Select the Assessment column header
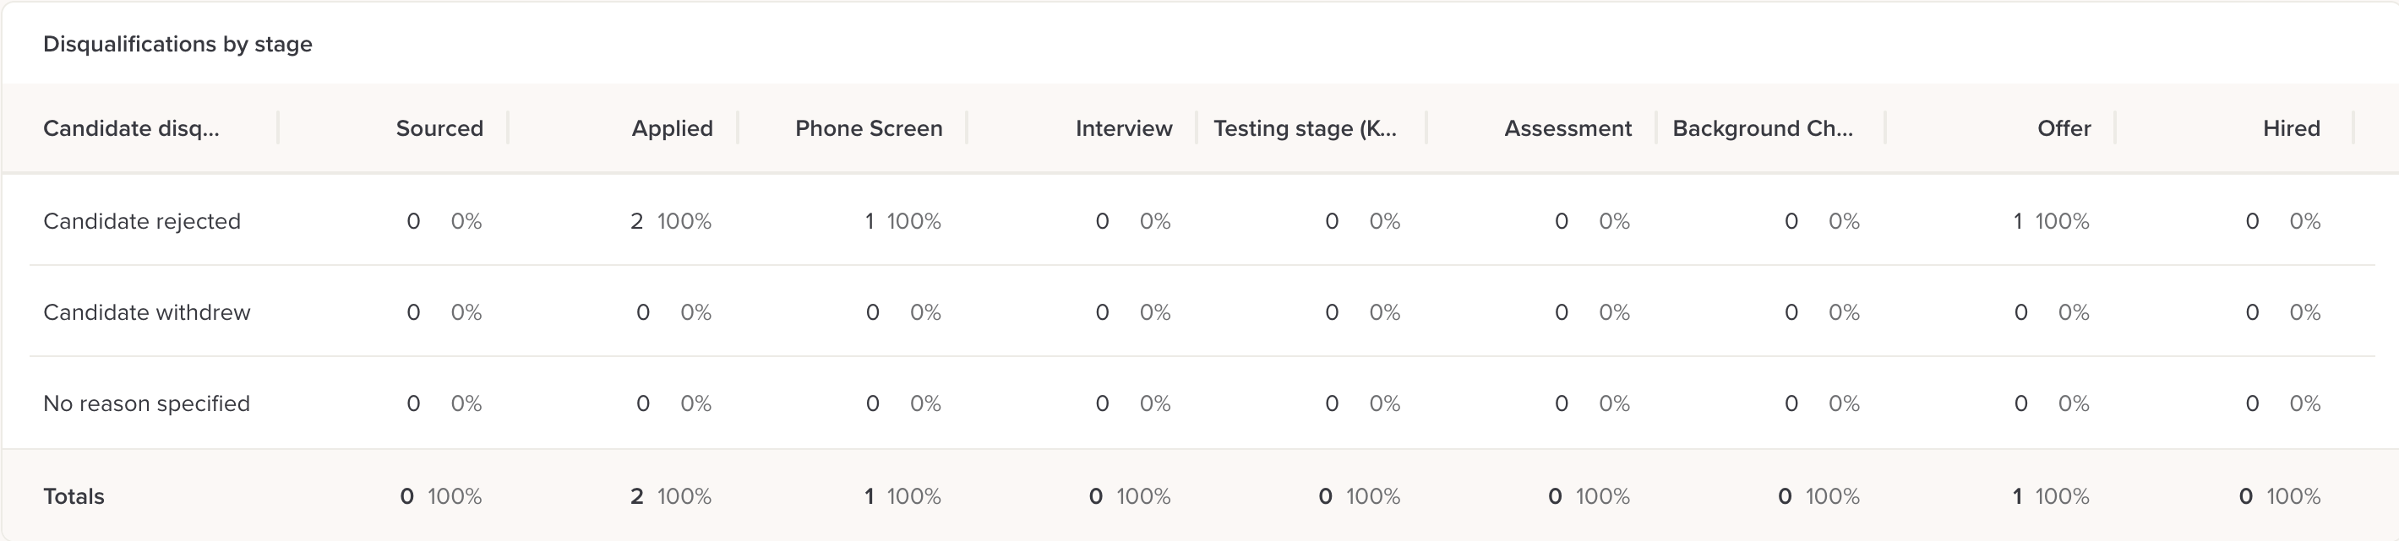Screen dimensions: 2399x541 [x=1568, y=128]
